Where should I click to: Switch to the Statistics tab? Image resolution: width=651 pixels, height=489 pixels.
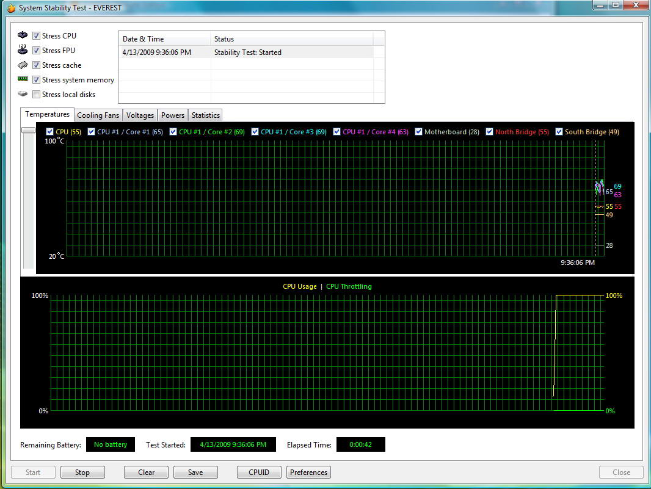point(206,115)
